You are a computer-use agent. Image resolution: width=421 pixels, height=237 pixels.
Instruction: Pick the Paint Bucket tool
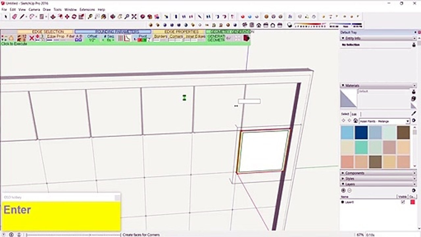coord(104,16)
